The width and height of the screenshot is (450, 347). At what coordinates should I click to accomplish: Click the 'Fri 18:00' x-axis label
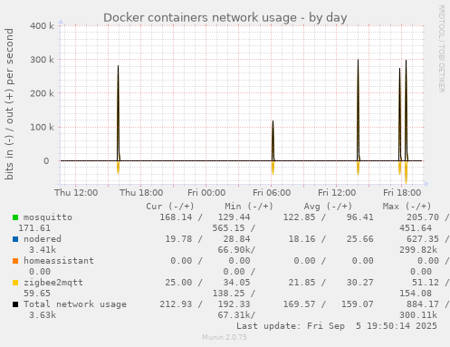[402, 193]
